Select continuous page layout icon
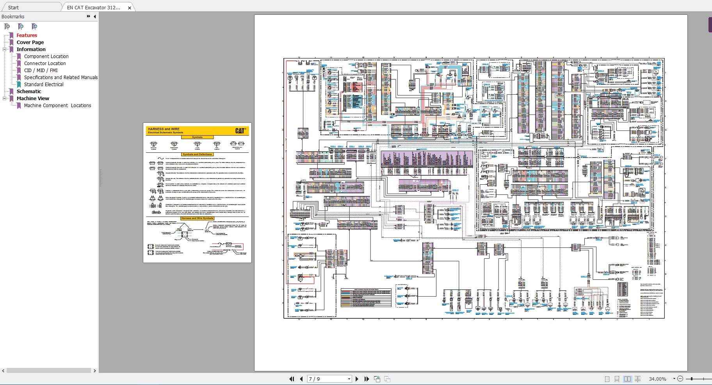 (x=617, y=379)
